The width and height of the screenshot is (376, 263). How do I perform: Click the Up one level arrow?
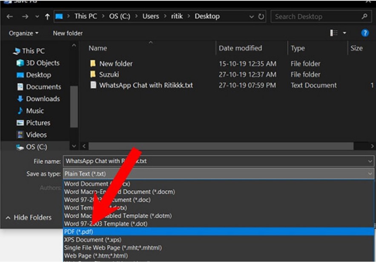[x=47, y=17]
